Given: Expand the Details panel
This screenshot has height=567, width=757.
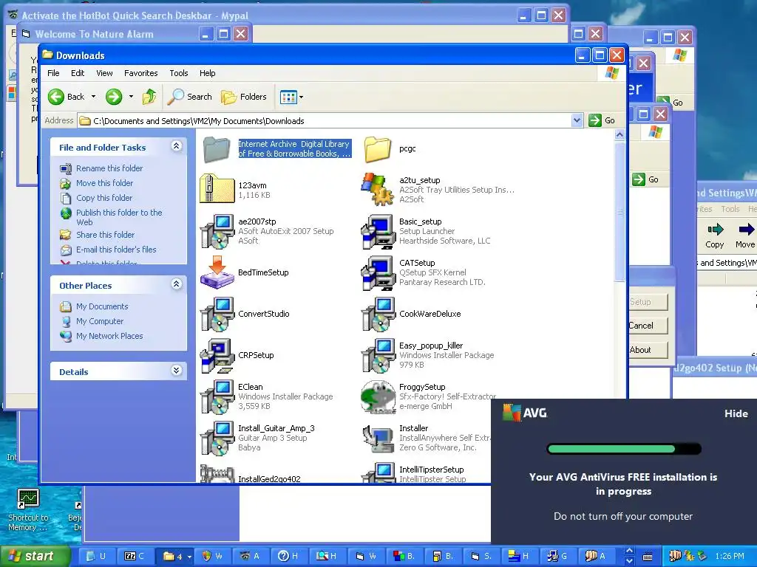Looking at the screenshot, I should click(x=177, y=371).
